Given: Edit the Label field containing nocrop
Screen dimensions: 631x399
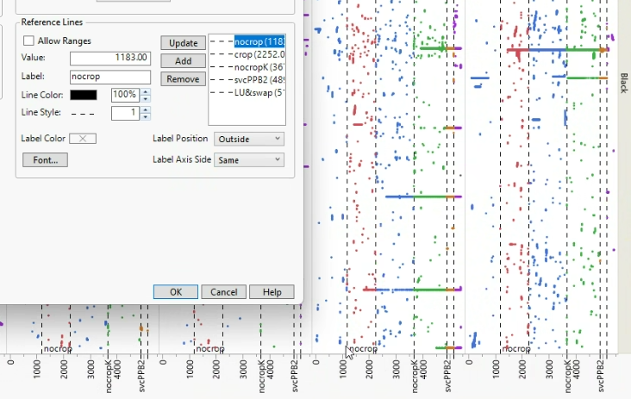Looking at the screenshot, I should [110, 77].
